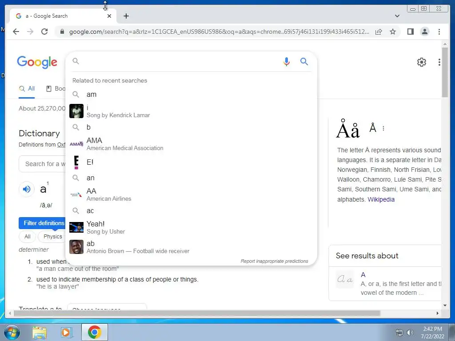Click the address bar URL
The height and width of the screenshot is (341, 455).
[219, 32]
